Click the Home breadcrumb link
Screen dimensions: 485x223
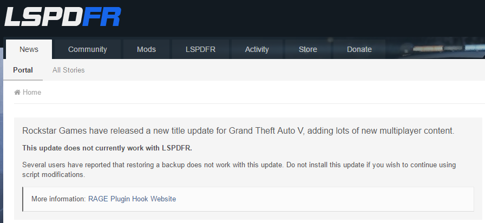[x=31, y=92]
